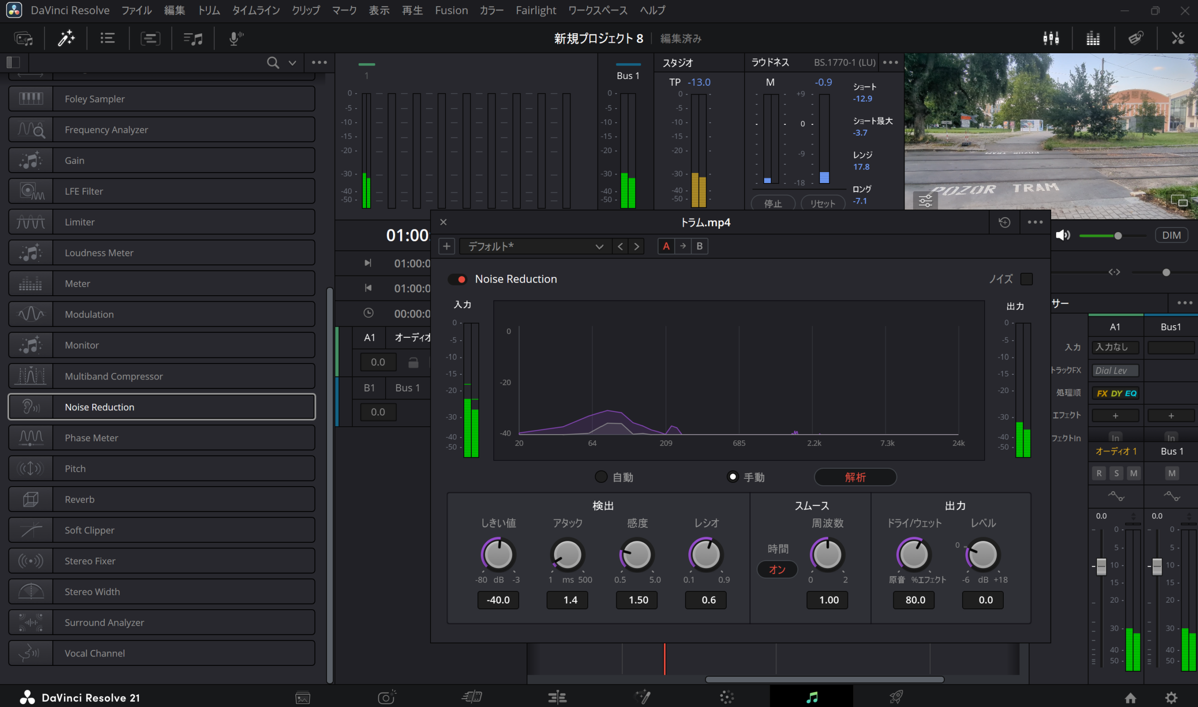This screenshot has width=1198, height=707.
Task: Toggle the DIM monitor button
Action: (x=1171, y=235)
